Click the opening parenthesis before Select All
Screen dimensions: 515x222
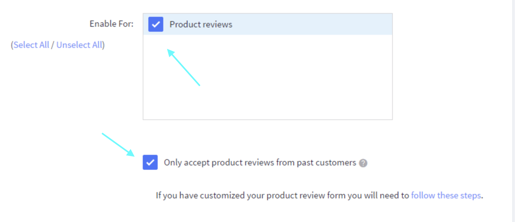tap(12, 45)
